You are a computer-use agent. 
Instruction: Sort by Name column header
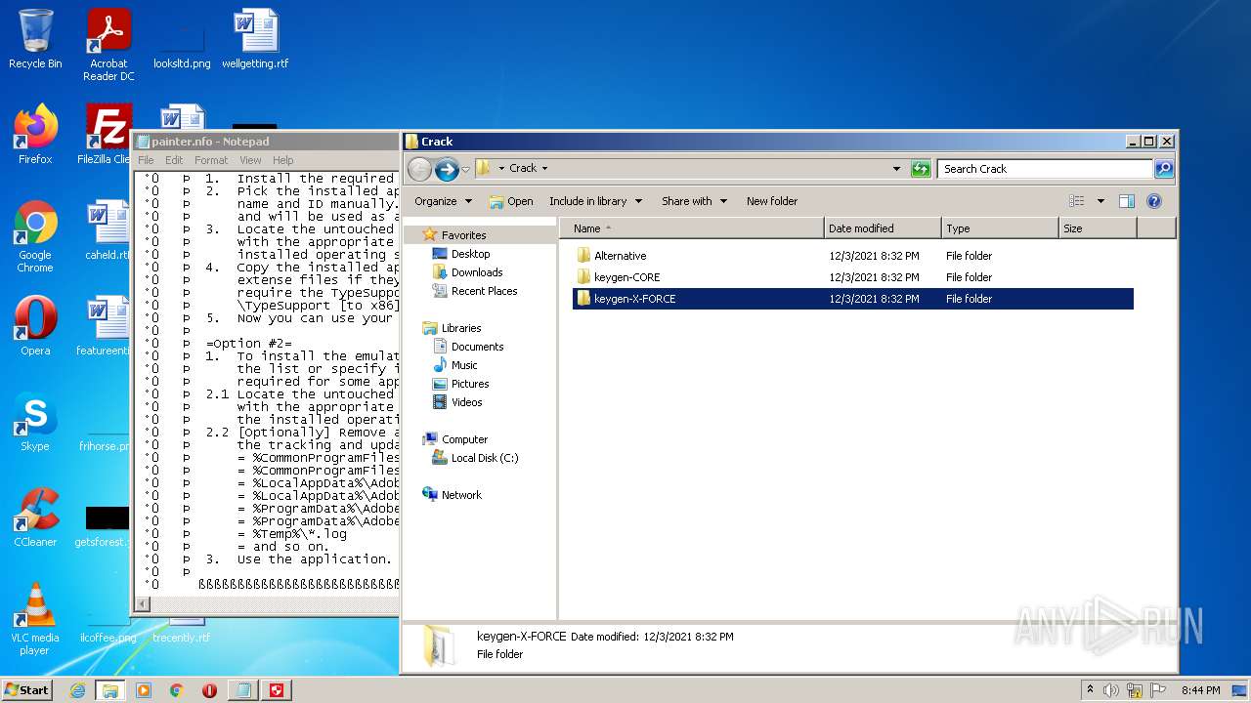pos(692,228)
